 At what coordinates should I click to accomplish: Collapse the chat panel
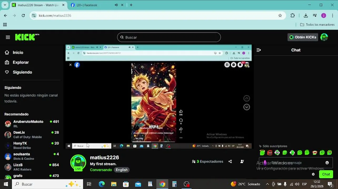[259, 50]
